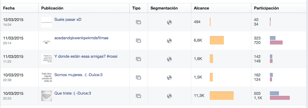Click photo type icon for "aosdandqkwenlqwkmdsñlmae" post
The height and width of the screenshot is (108, 308).
click(138, 41)
